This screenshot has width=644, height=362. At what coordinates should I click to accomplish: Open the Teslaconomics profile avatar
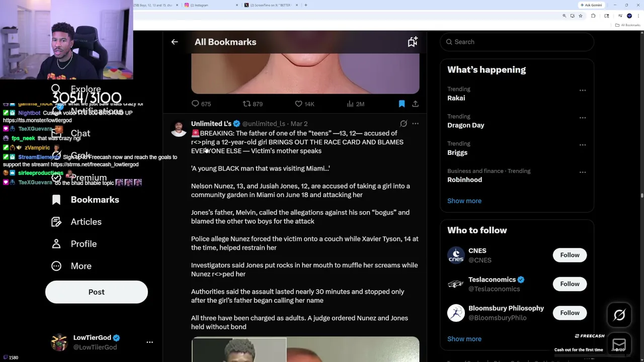click(456, 284)
